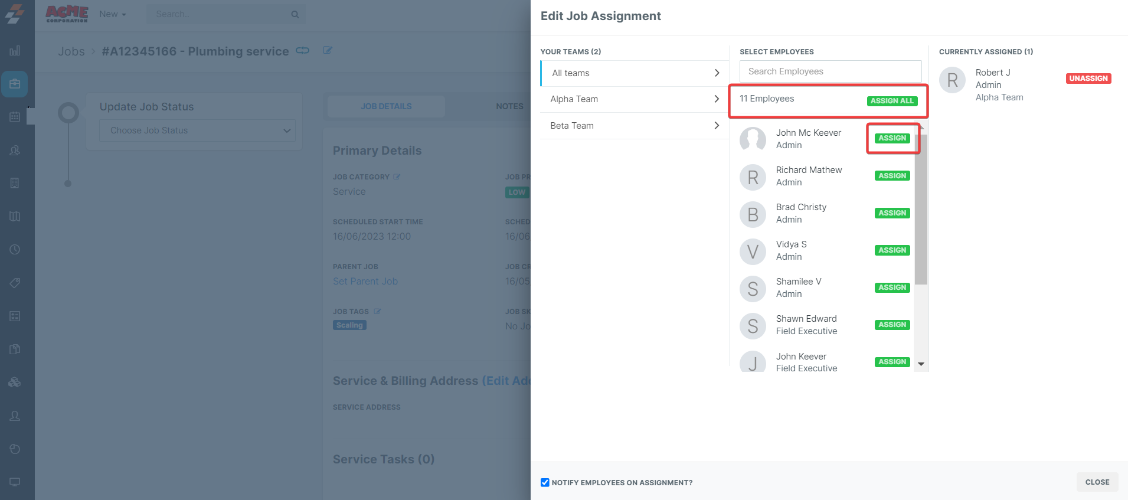Select the map icon in sidebar
The height and width of the screenshot is (500, 1128).
[x=15, y=217]
